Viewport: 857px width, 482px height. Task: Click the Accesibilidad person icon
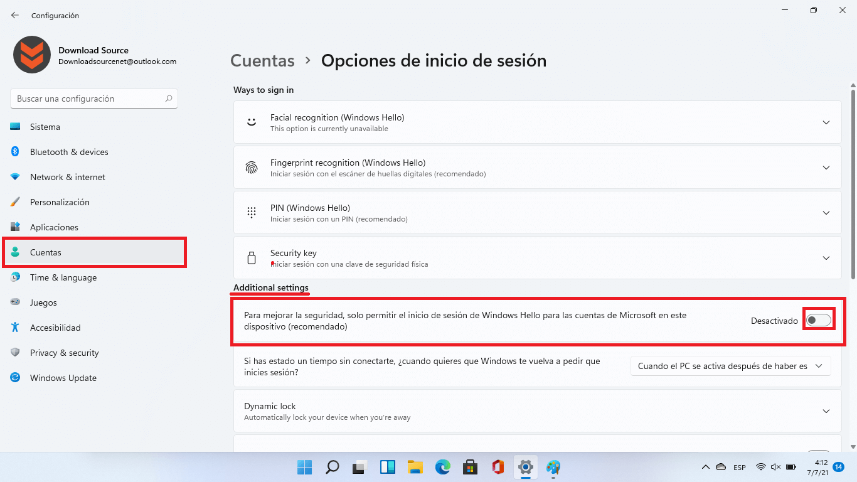coord(15,328)
